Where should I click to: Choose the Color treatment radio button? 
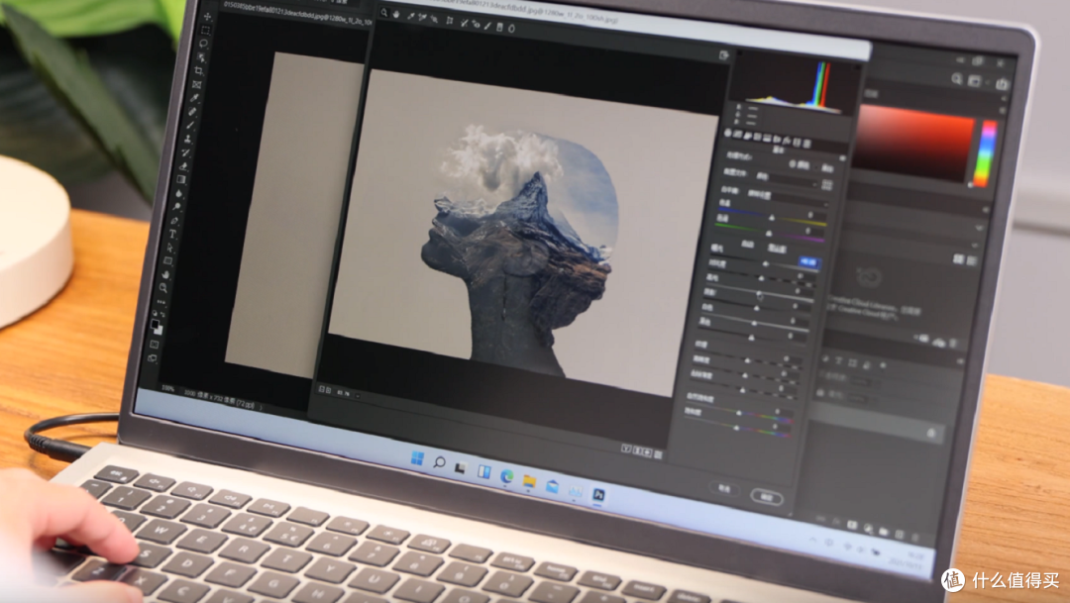click(793, 163)
